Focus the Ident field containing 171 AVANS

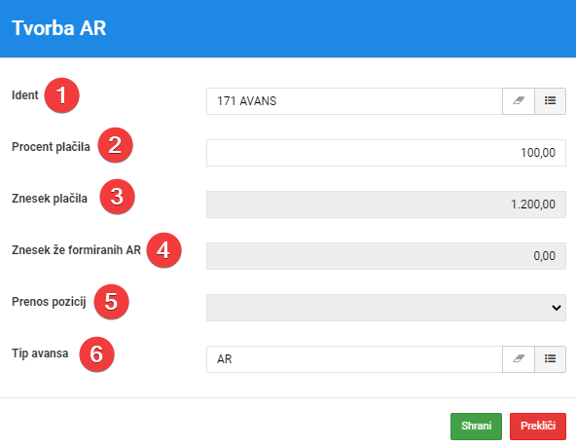354,101
